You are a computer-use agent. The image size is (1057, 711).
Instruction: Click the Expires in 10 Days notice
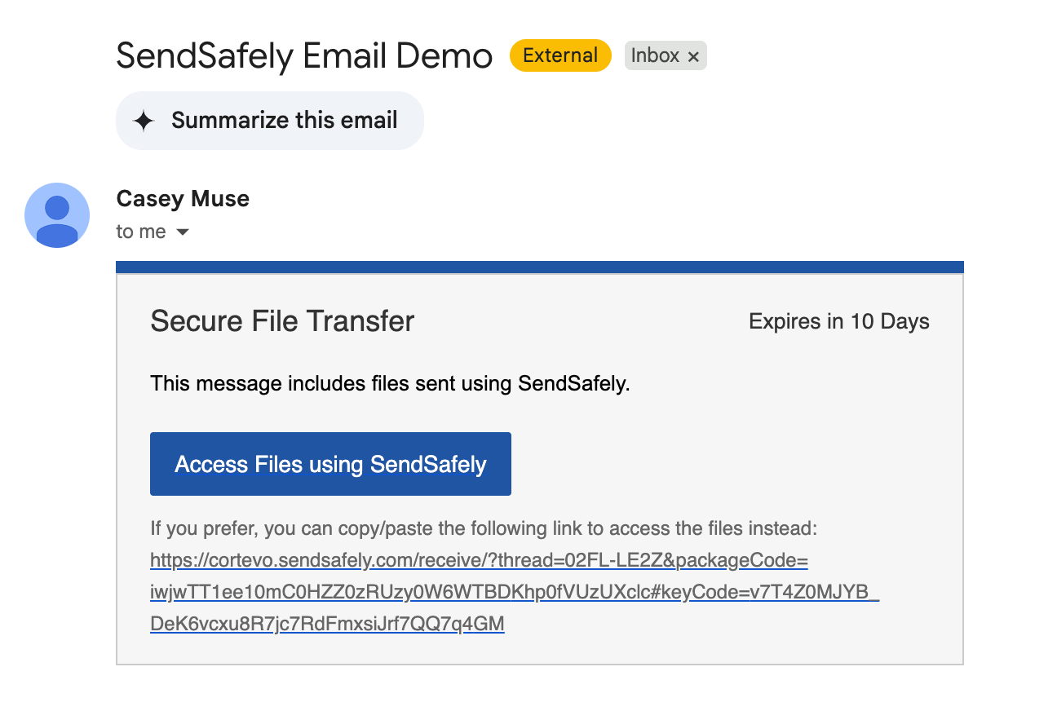[839, 321]
